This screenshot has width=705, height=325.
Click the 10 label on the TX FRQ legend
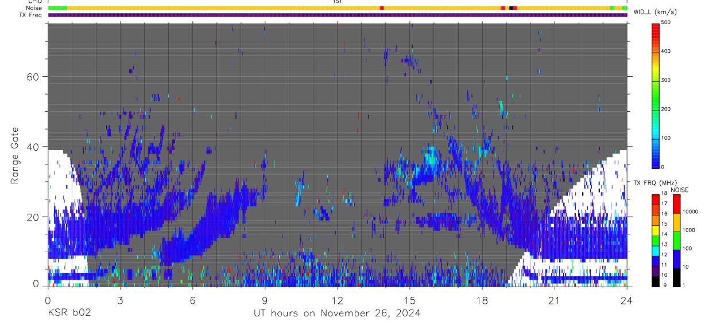(x=664, y=275)
